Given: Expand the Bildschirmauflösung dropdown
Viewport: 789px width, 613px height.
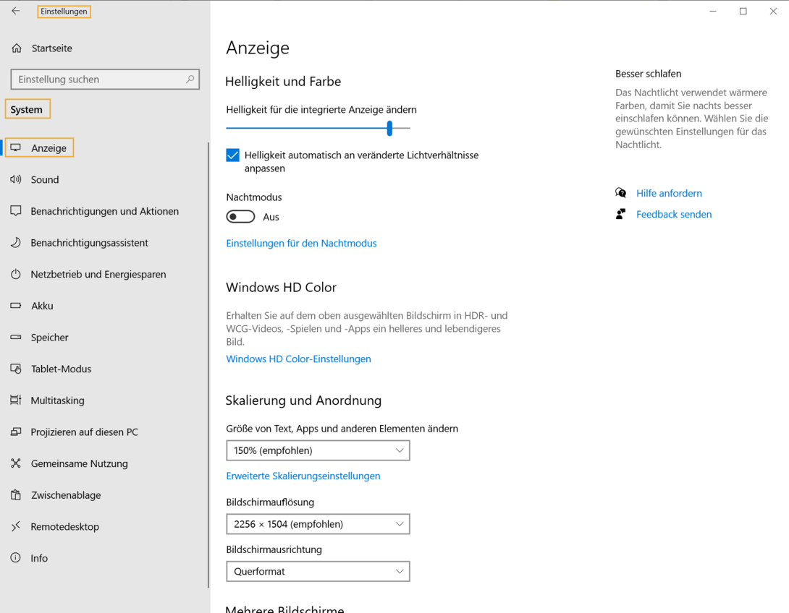Looking at the screenshot, I should tap(318, 523).
